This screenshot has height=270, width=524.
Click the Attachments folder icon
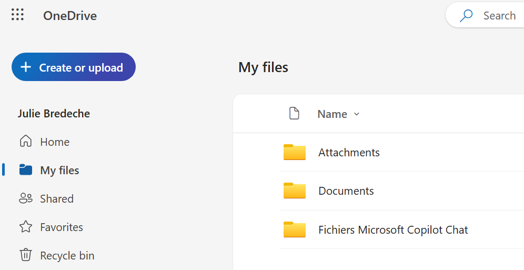click(294, 152)
